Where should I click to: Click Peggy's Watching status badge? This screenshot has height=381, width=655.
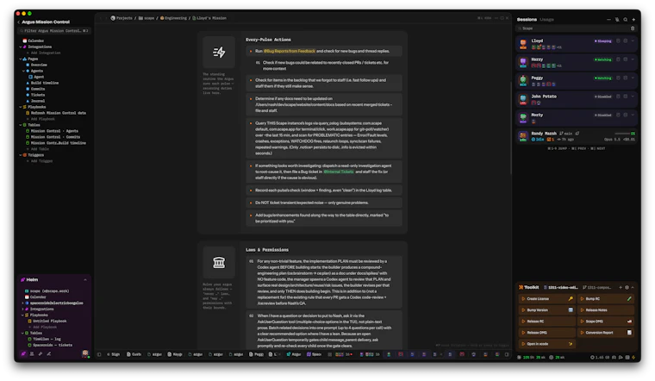pos(602,78)
